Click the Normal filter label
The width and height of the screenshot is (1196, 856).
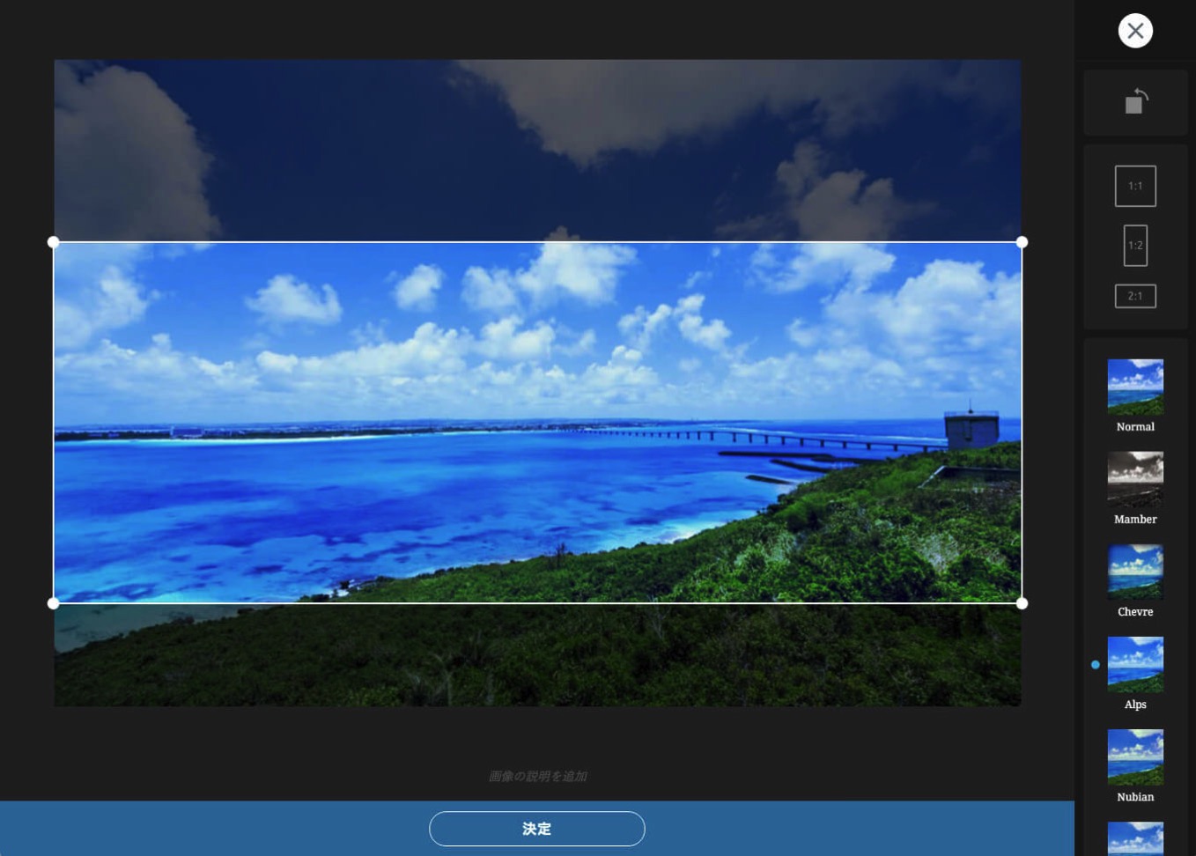point(1135,427)
